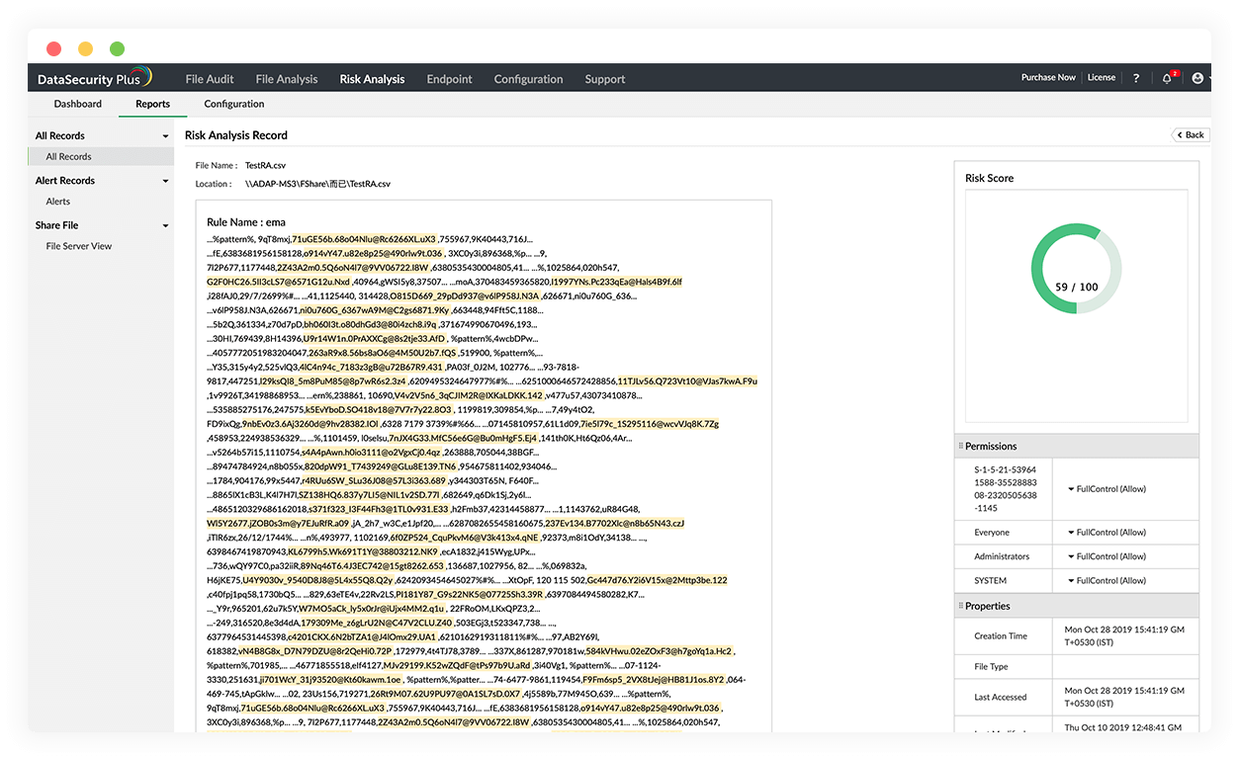Switch to the Configuration sub-tab

coord(234,104)
